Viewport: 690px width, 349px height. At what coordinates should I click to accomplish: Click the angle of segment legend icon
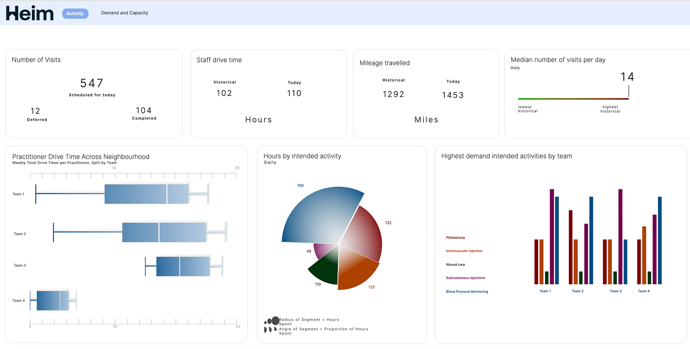tap(270, 329)
